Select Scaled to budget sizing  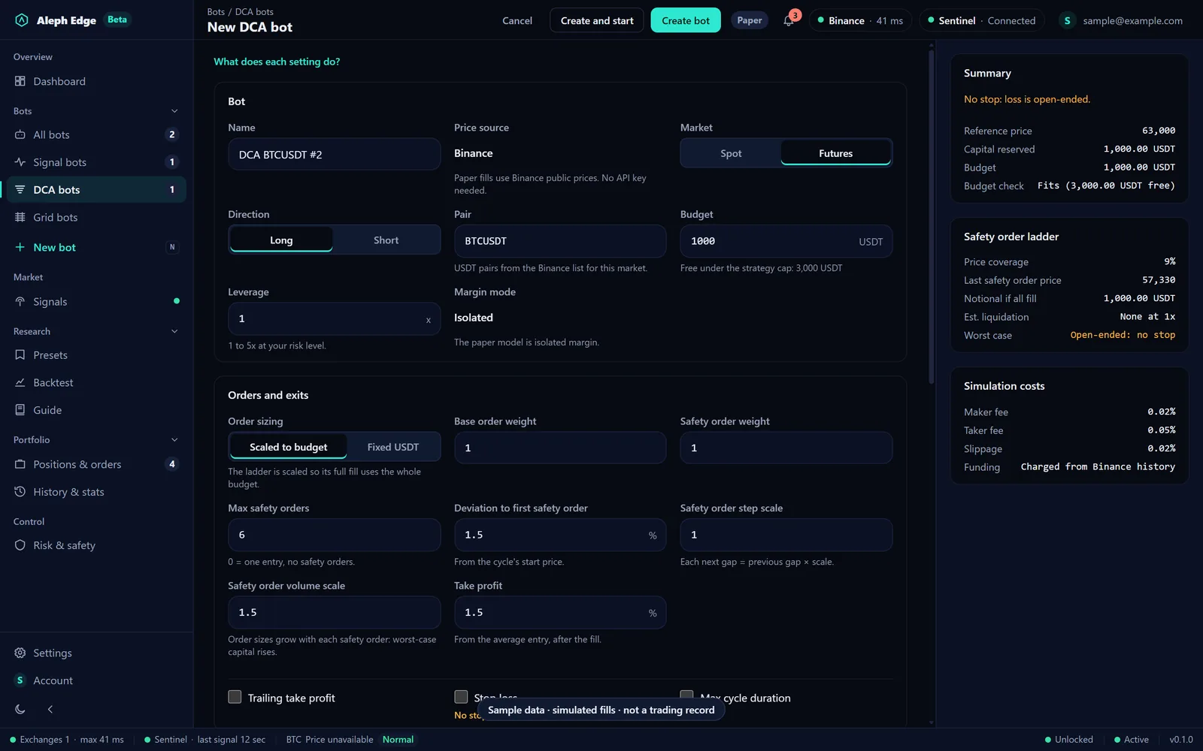tap(289, 447)
